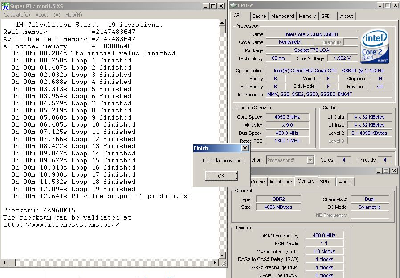Viewport: 400px width, 278px height.
Task: Minimize the upper CPU-Z window
Action: pyautogui.click(x=380, y=5)
